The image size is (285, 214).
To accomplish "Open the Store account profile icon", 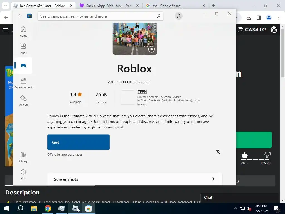I will pyautogui.click(x=179, y=16).
